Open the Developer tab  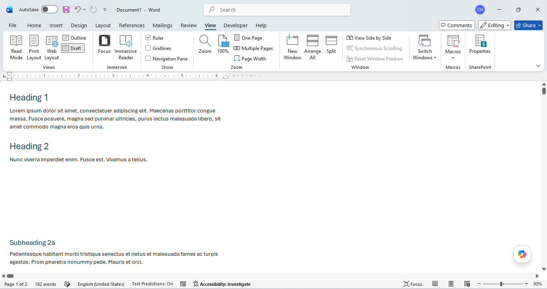click(236, 25)
